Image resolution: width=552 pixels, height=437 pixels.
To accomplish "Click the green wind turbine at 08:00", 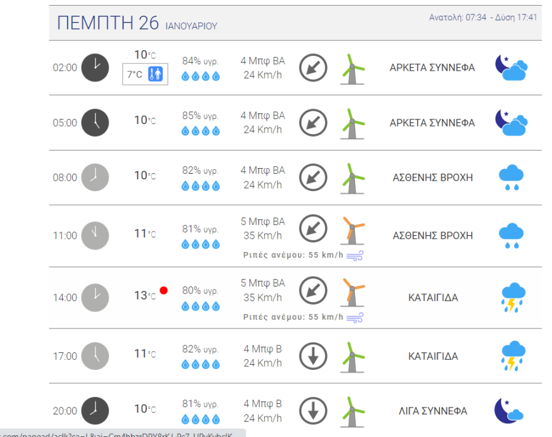I will 353,178.
